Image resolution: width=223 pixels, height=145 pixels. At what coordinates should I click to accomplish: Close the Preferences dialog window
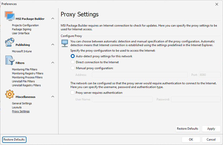[x=216, y=4]
